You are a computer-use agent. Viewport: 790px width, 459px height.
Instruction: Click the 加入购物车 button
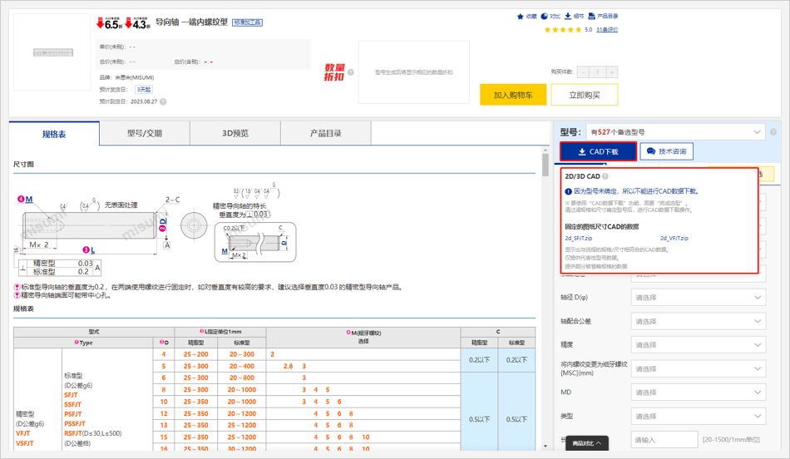(513, 95)
